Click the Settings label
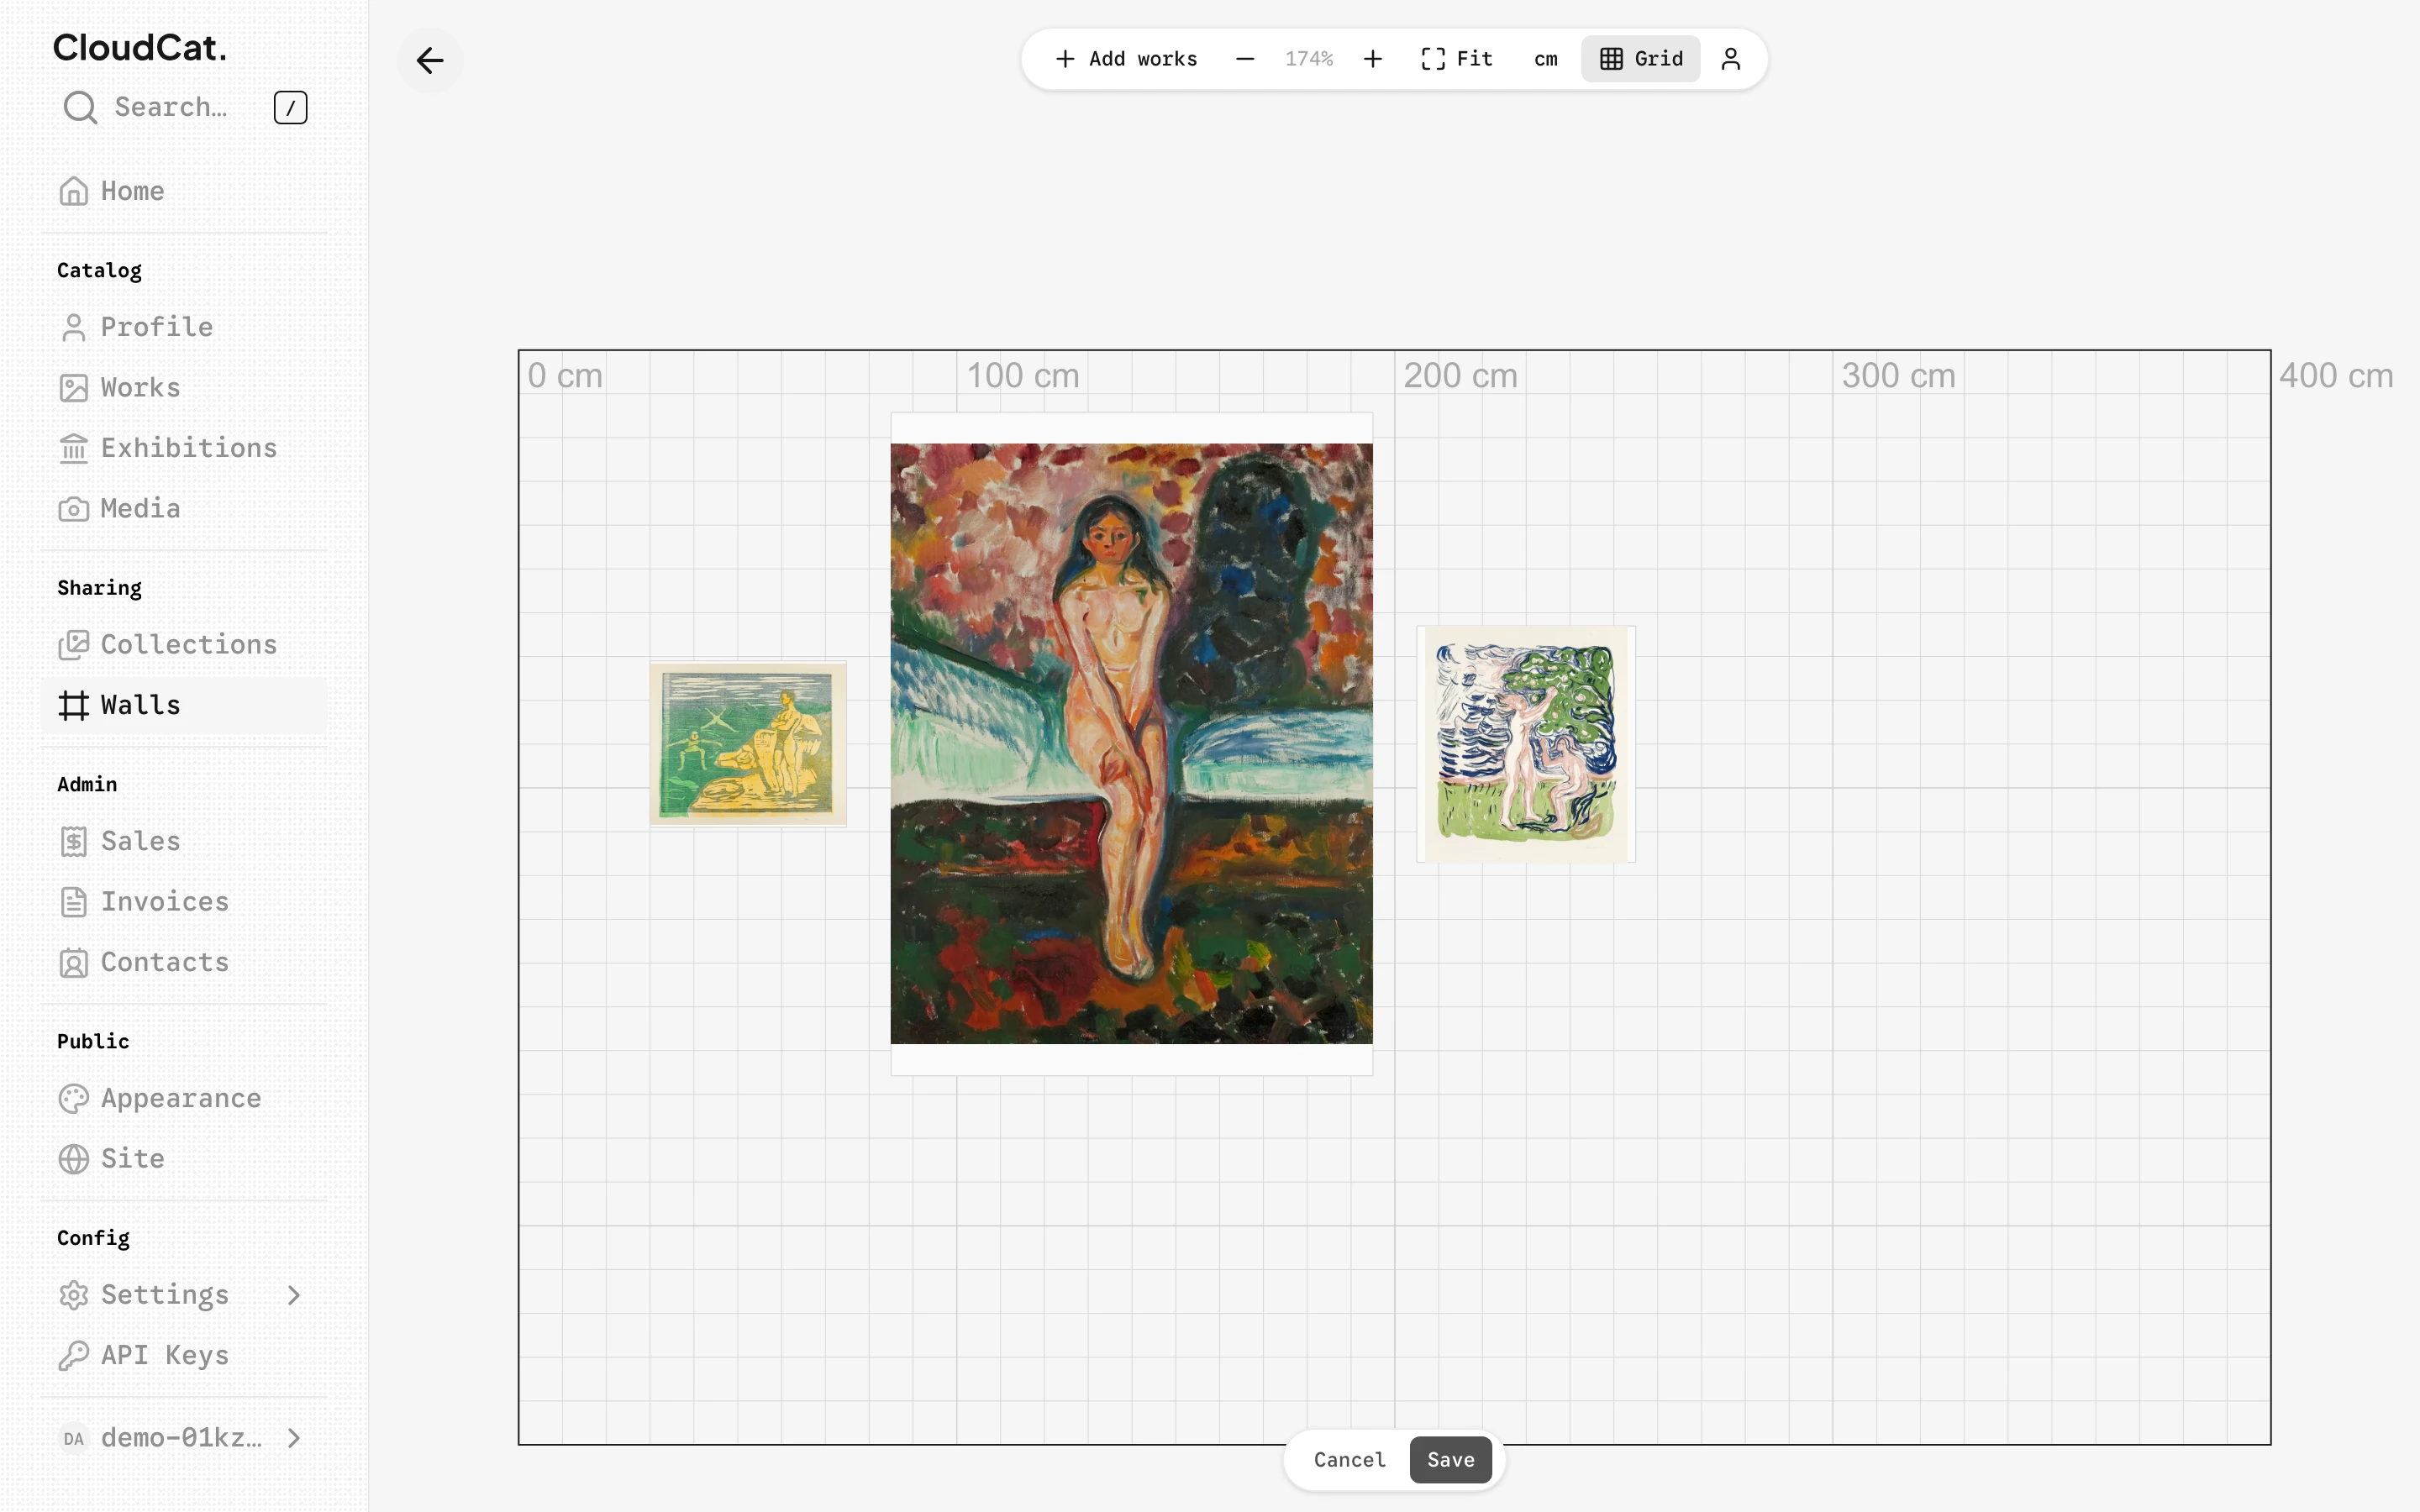Image resolution: width=2420 pixels, height=1512 pixels. (x=165, y=1295)
